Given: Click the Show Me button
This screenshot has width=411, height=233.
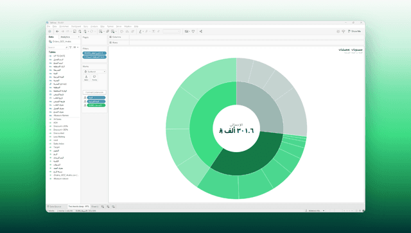Looking at the screenshot, I should [x=354, y=31].
